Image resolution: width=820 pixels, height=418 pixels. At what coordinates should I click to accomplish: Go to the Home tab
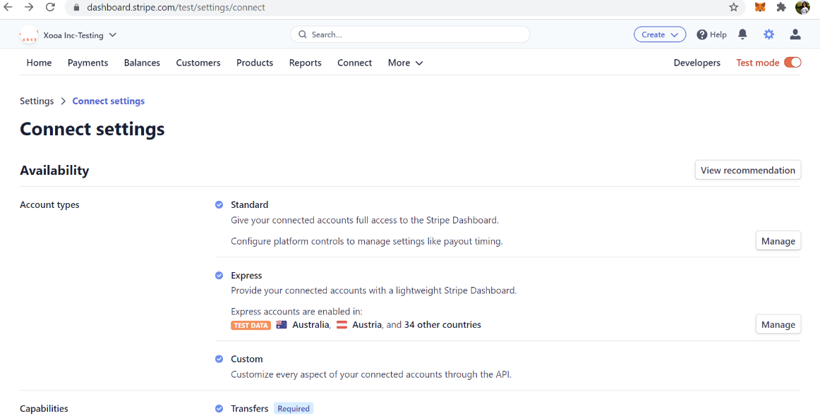pyautogui.click(x=40, y=63)
